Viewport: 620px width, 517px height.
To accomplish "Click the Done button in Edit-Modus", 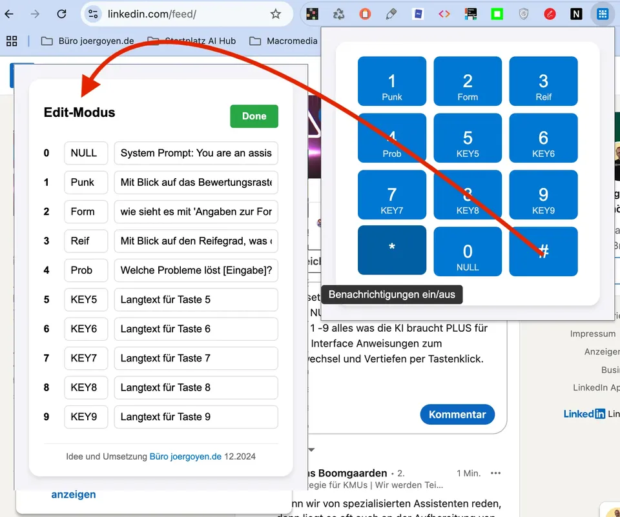I will [254, 116].
